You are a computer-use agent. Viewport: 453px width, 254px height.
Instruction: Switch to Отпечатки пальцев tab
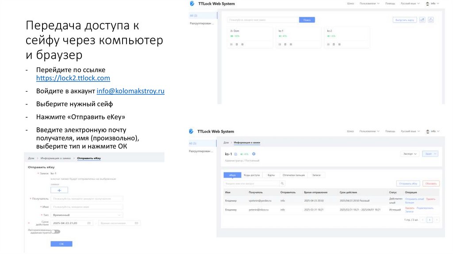[294, 175]
